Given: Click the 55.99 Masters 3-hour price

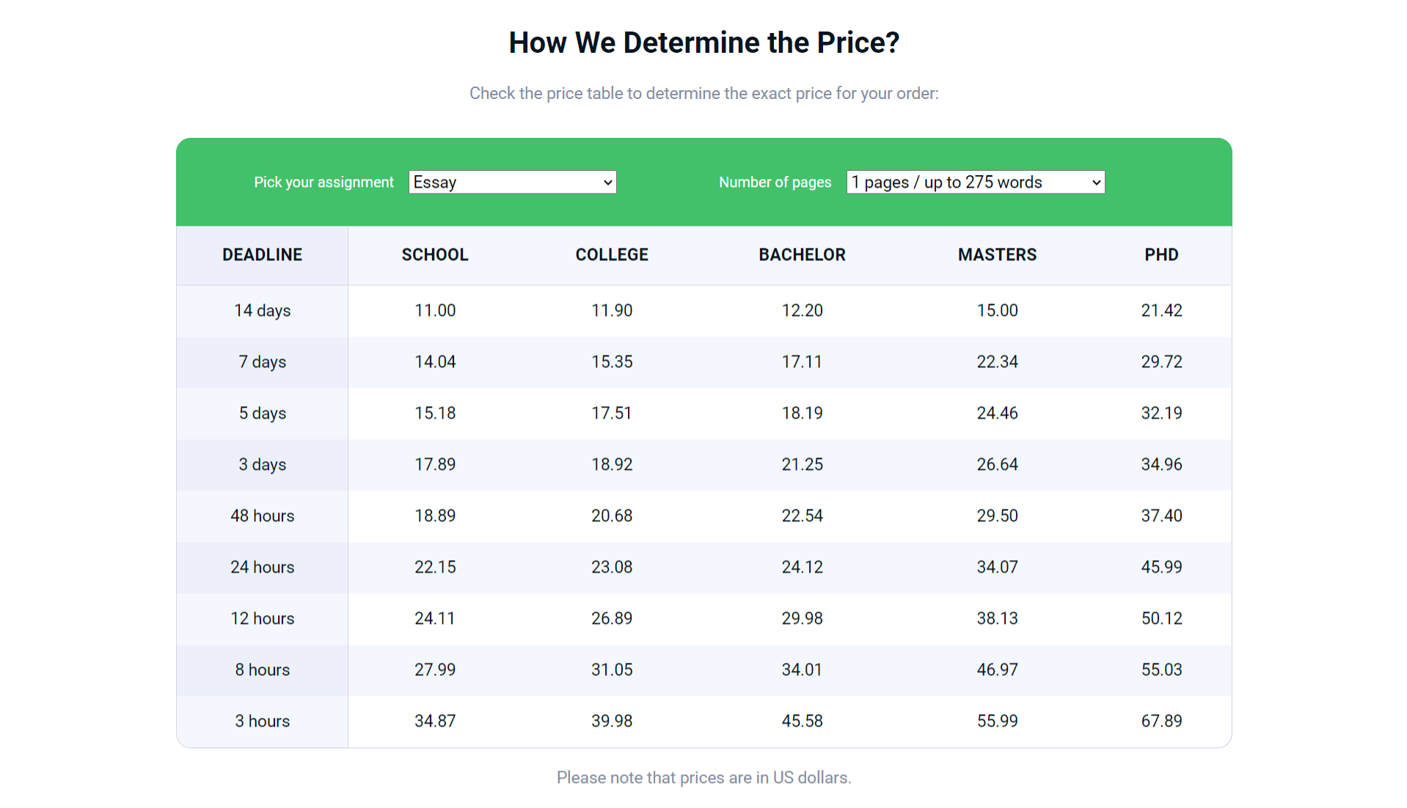Looking at the screenshot, I should pos(997,721).
